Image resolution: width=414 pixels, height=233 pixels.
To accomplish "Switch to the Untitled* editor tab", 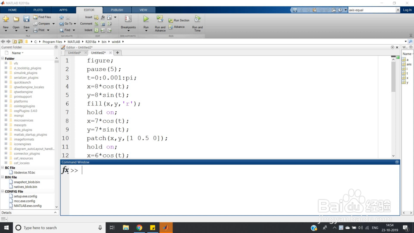I will 75,53.
